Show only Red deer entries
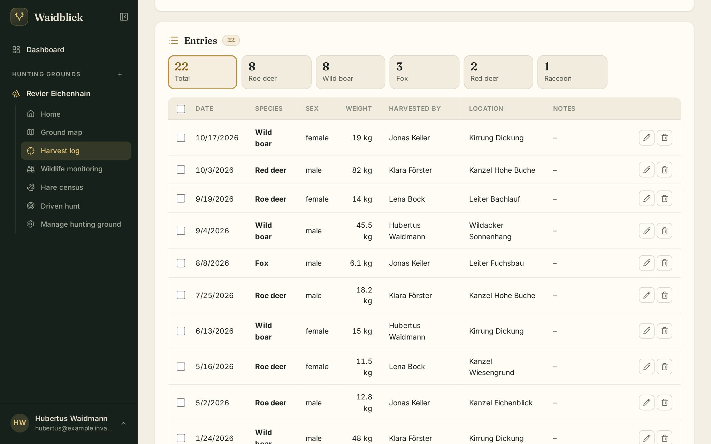The height and width of the screenshot is (444, 711). (498, 72)
